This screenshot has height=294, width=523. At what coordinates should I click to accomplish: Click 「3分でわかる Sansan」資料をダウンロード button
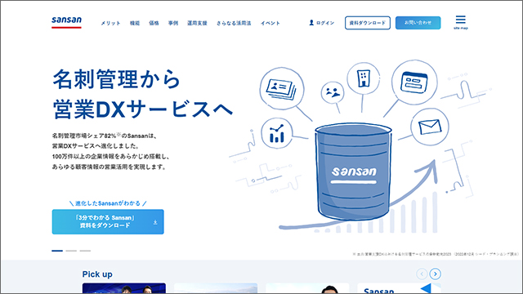click(x=108, y=221)
